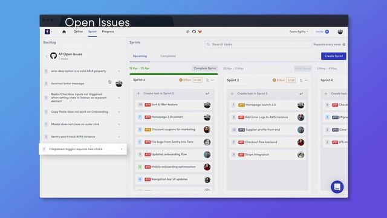Image resolution: width=387 pixels, height=218 pixels.
Task: Expand Copy Paste does not work issue arrow
Action: [x=119, y=112]
